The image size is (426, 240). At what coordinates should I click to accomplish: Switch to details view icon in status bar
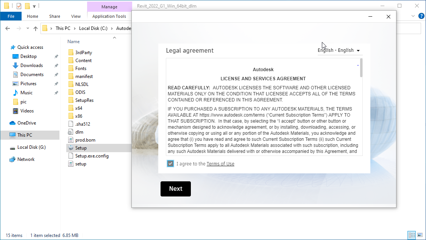tap(412, 235)
